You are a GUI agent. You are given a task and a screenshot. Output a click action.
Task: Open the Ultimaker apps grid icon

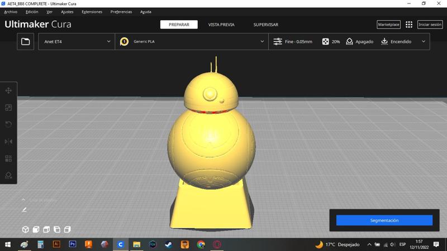click(409, 25)
